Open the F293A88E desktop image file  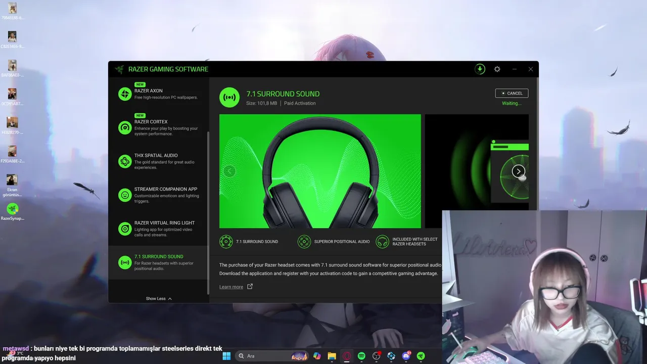click(13, 154)
